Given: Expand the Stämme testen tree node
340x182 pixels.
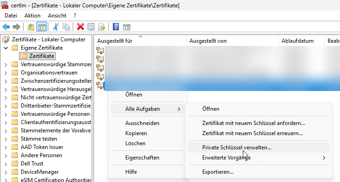Looking at the screenshot, I should coord(6,139).
